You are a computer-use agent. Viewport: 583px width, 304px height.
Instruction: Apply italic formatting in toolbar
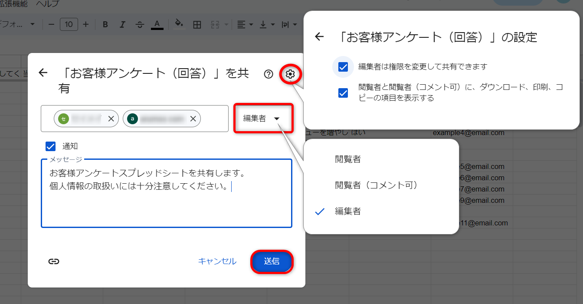pos(122,24)
